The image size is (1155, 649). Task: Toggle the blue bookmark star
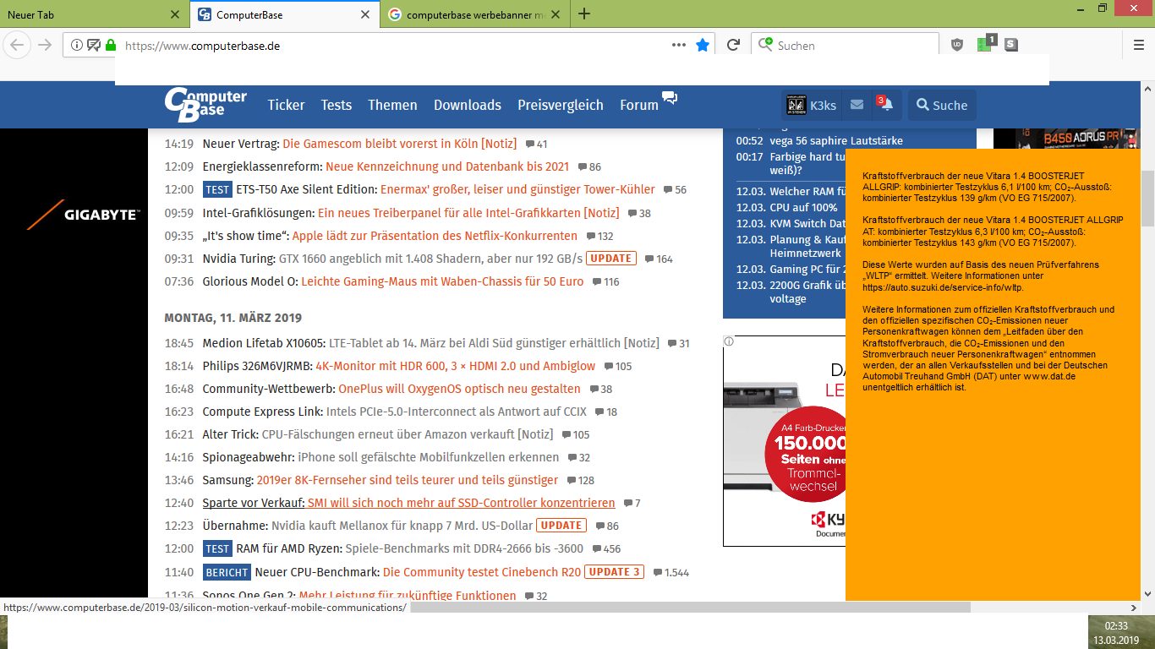point(703,45)
